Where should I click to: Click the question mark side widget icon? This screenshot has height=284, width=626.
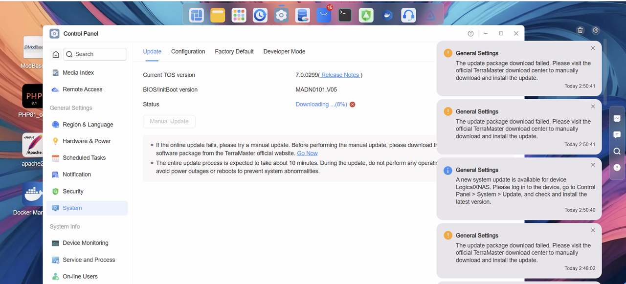point(617,168)
